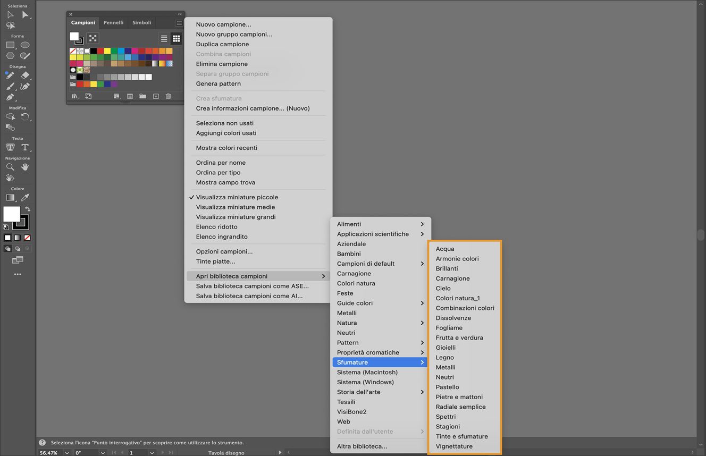Select the Paintbrush tool
This screenshot has width=706, height=456.
click(x=10, y=87)
